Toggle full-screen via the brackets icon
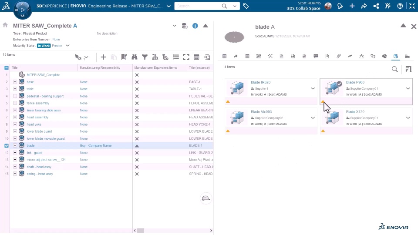This screenshot has width=418, height=235. [x=186, y=57]
